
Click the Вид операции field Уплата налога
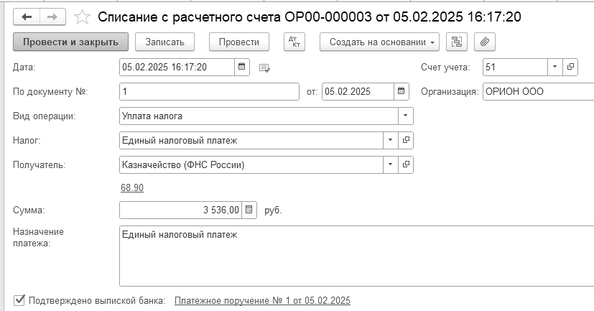tap(259, 116)
